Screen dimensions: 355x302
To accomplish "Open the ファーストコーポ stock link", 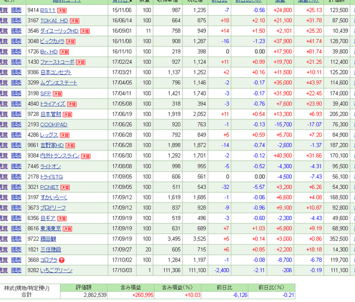I will pyautogui.click(x=57, y=62).
